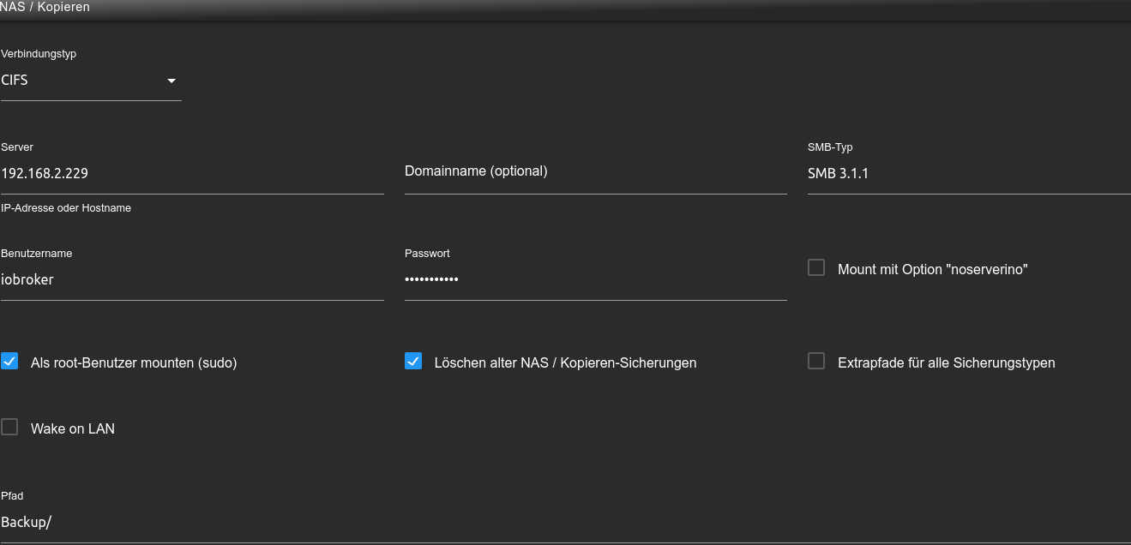Click the "Löschen alter NAS / Kopieren-Sicherungen" label
The height and width of the screenshot is (545, 1131).
pos(565,362)
